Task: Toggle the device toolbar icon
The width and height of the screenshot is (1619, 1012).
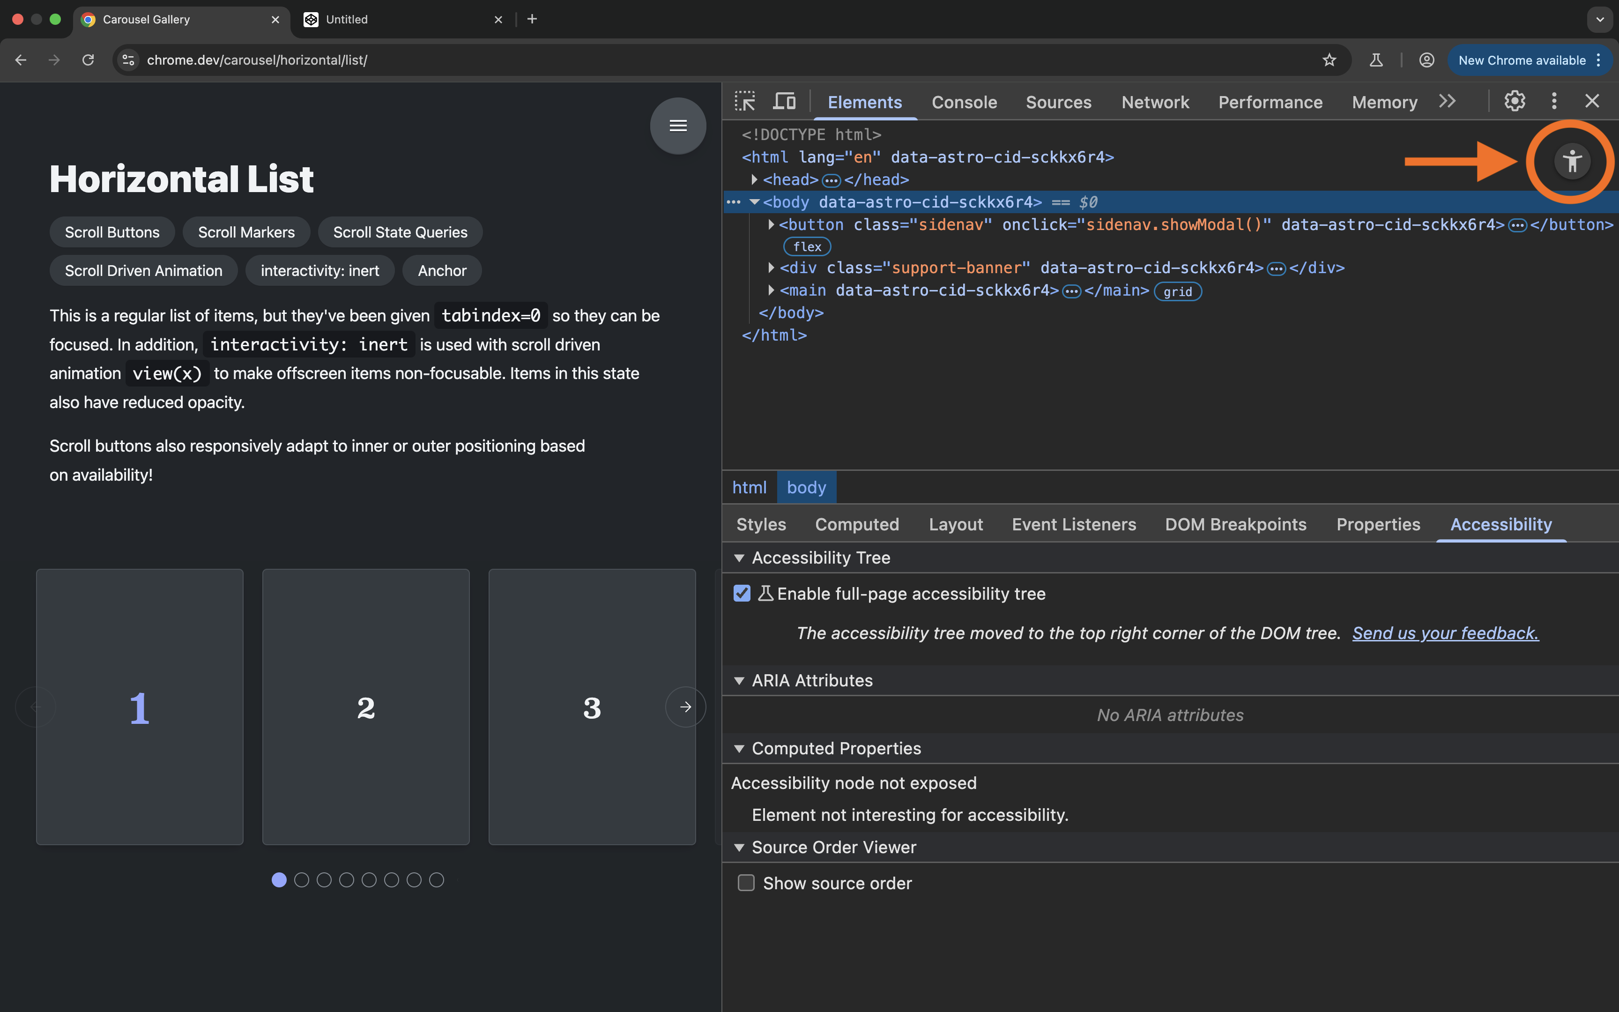Action: pyautogui.click(x=784, y=102)
